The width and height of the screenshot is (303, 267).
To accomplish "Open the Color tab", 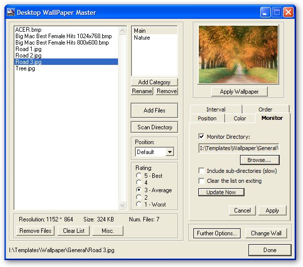I will [240, 118].
